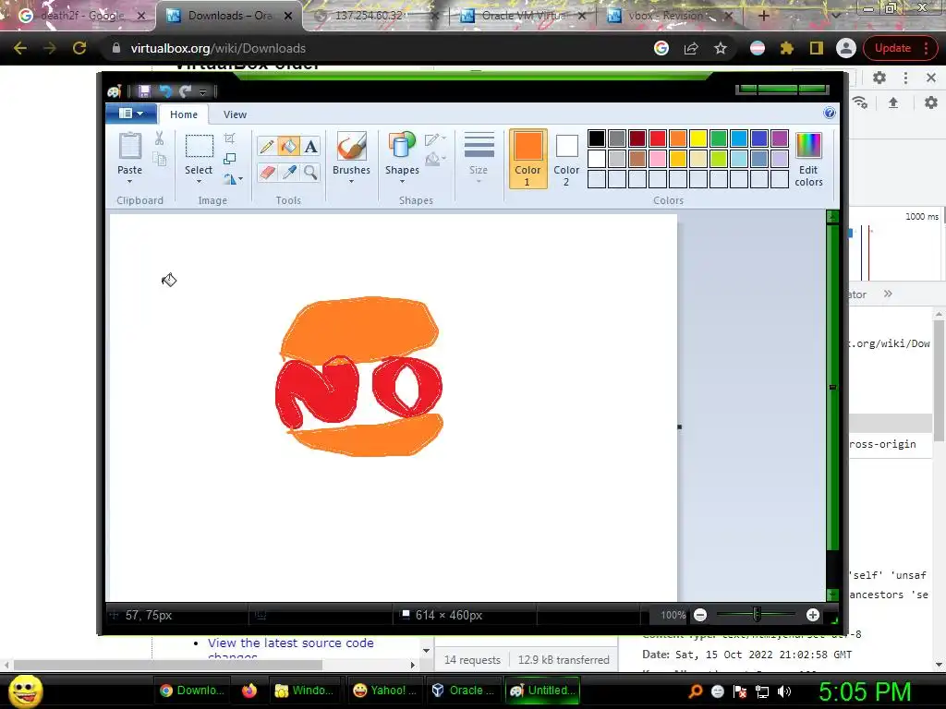
Task: Switch to the death2f Google Chrome tab
Action: [x=81, y=16]
